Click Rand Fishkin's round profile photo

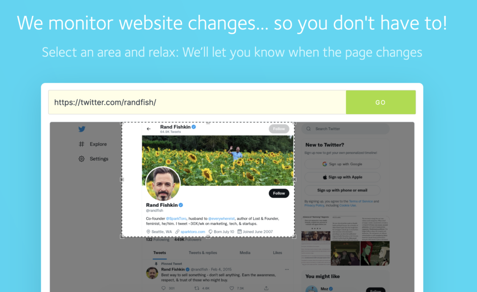pyautogui.click(x=163, y=184)
